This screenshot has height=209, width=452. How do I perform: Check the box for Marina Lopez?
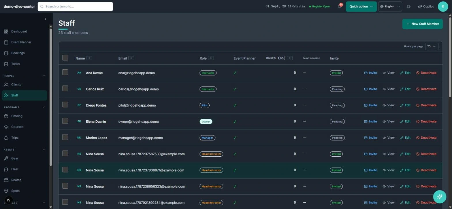click(65, 137)
